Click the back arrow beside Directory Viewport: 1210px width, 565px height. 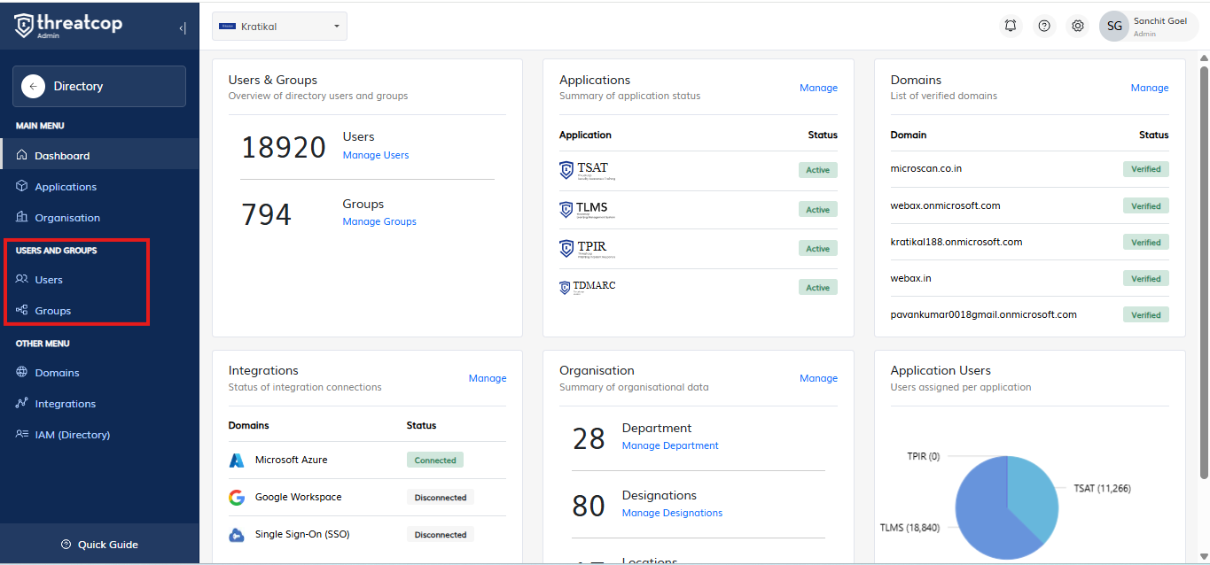33,86
